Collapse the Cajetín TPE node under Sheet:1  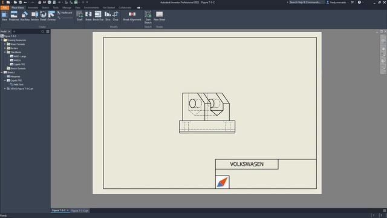[x=5, y=81]
